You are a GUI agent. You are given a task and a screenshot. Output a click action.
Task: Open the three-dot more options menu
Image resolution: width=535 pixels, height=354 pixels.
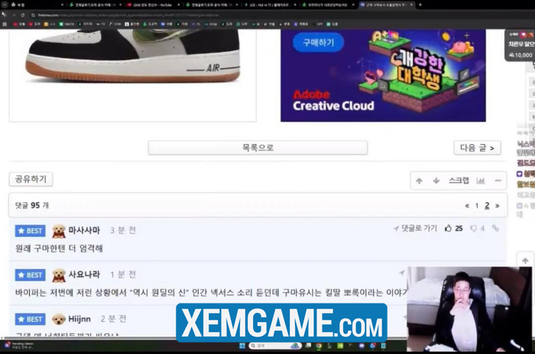(x=498, y=181)
